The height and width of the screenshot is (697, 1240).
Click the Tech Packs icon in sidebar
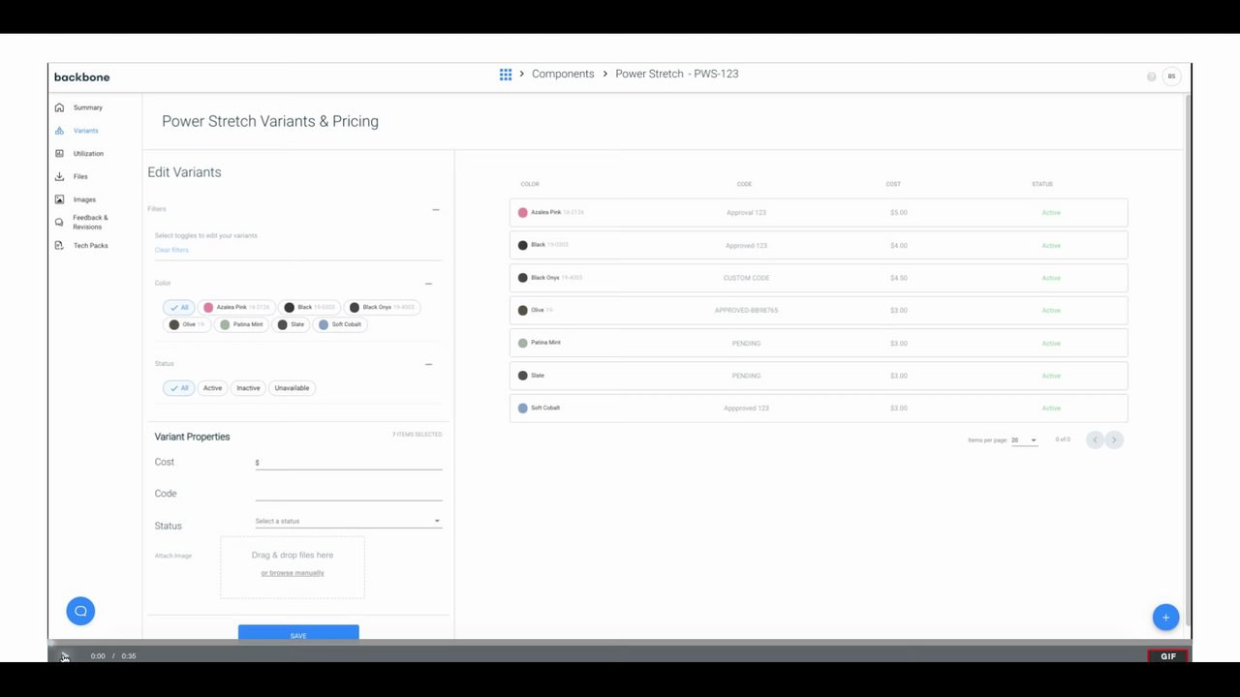(59, 245)
